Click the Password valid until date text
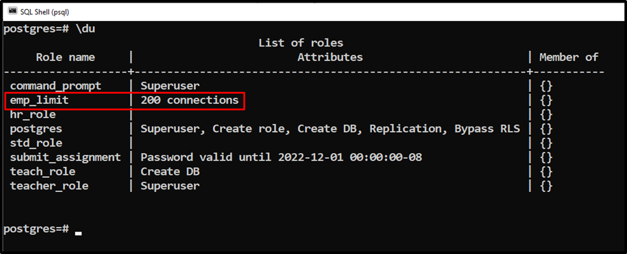This screenshot has width=627, height=254. (x=281, y=157)
